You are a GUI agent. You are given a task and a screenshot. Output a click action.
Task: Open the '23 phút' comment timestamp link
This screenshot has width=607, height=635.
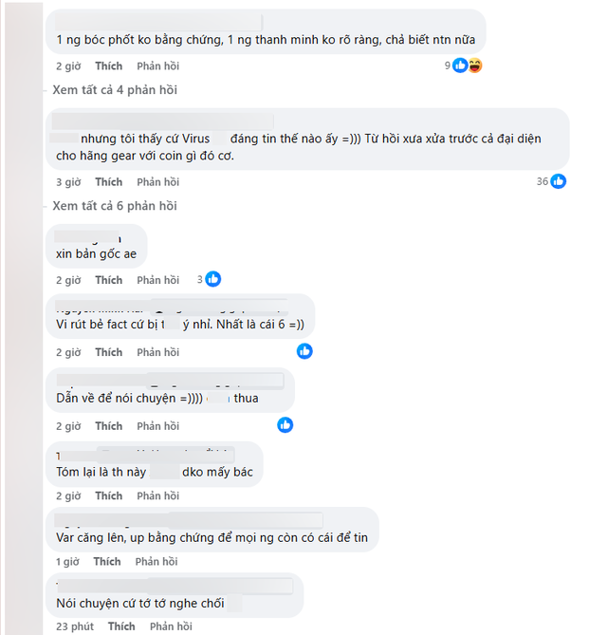point(74,626)
